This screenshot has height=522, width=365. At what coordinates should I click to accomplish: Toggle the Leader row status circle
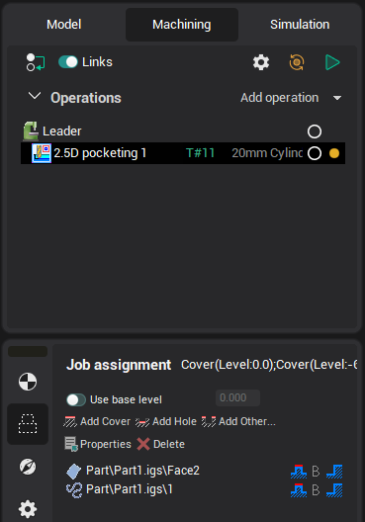point(315,131)
